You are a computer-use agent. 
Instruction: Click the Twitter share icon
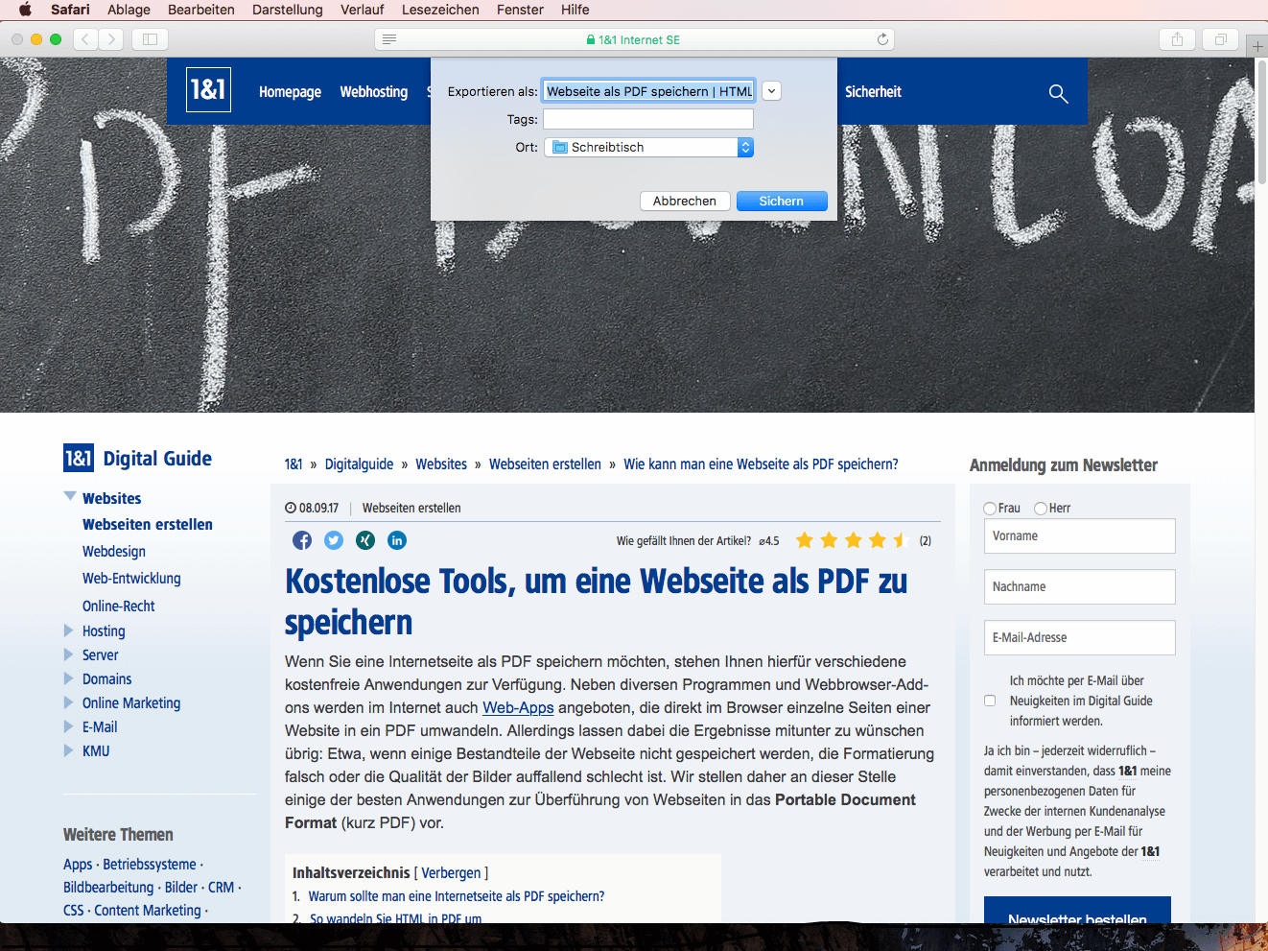click(334, 540)
